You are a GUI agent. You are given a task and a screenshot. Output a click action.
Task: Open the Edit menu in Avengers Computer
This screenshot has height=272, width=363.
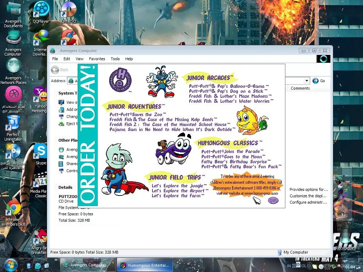pos(67,59)
